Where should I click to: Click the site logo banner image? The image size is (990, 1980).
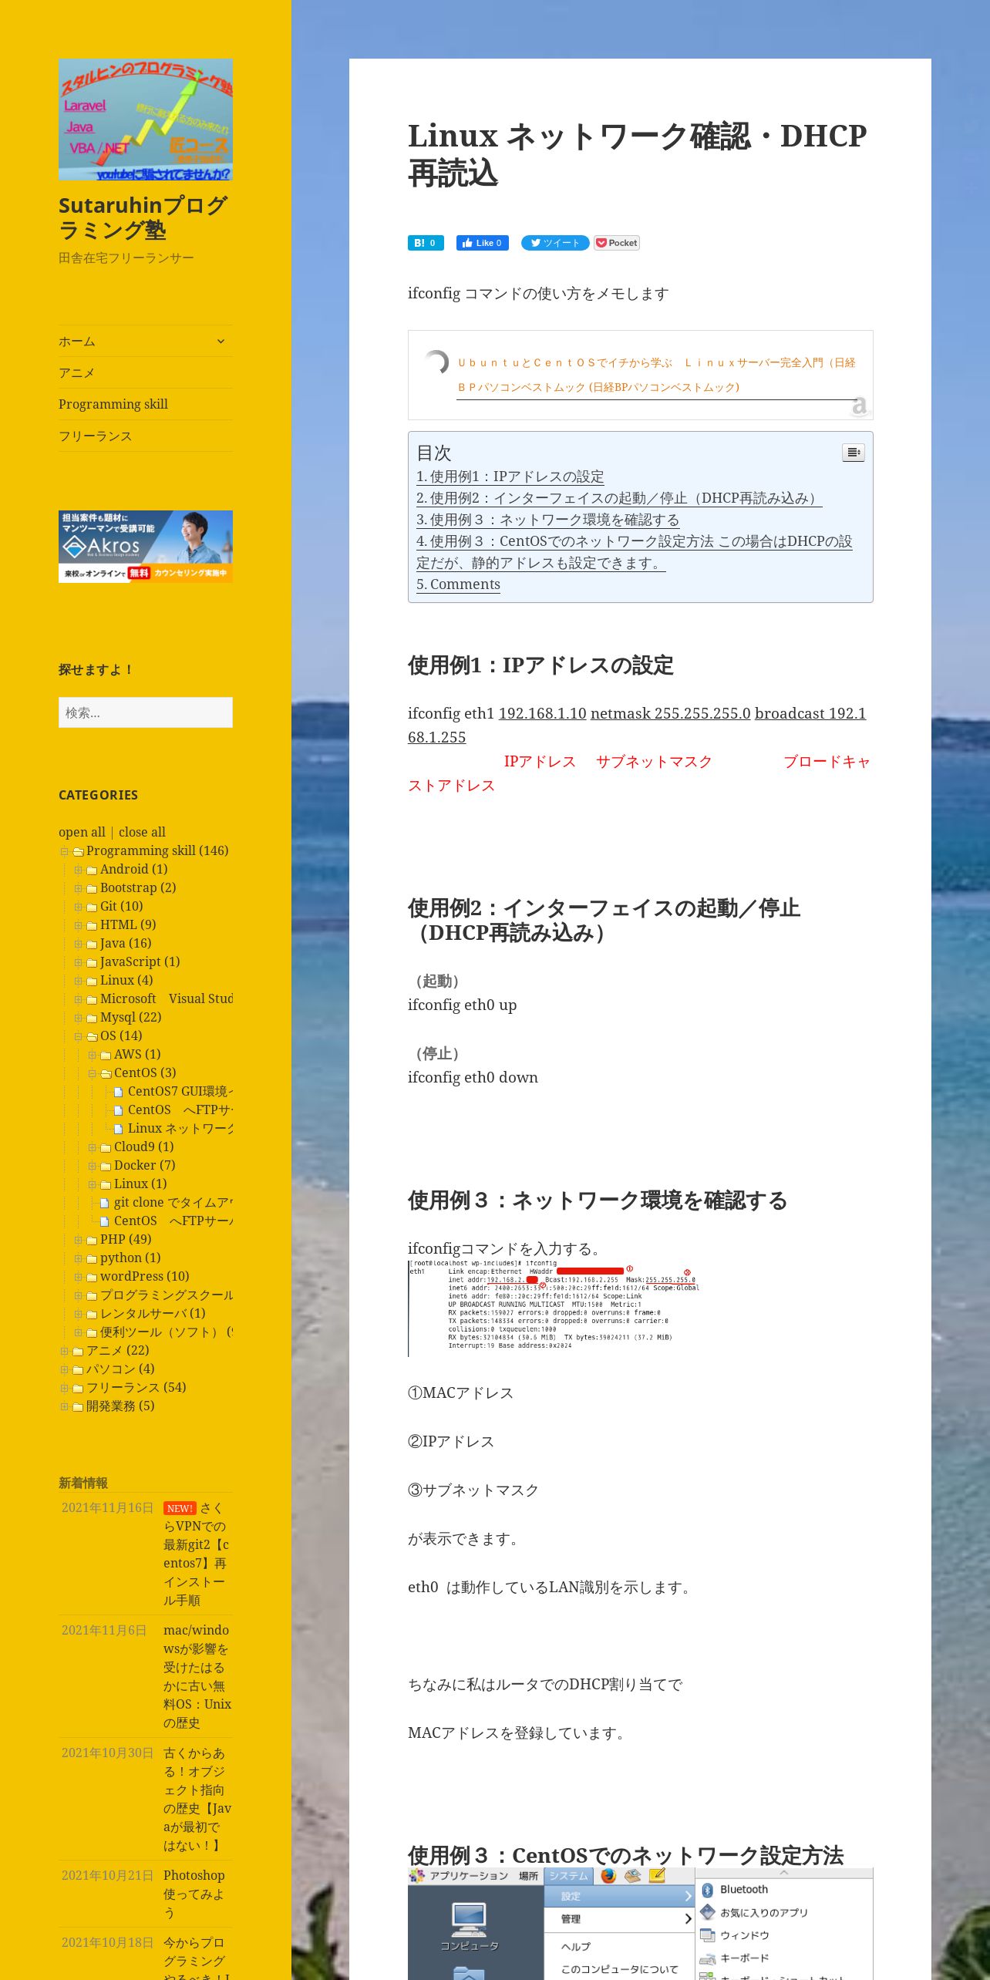[x=146, y=120]
